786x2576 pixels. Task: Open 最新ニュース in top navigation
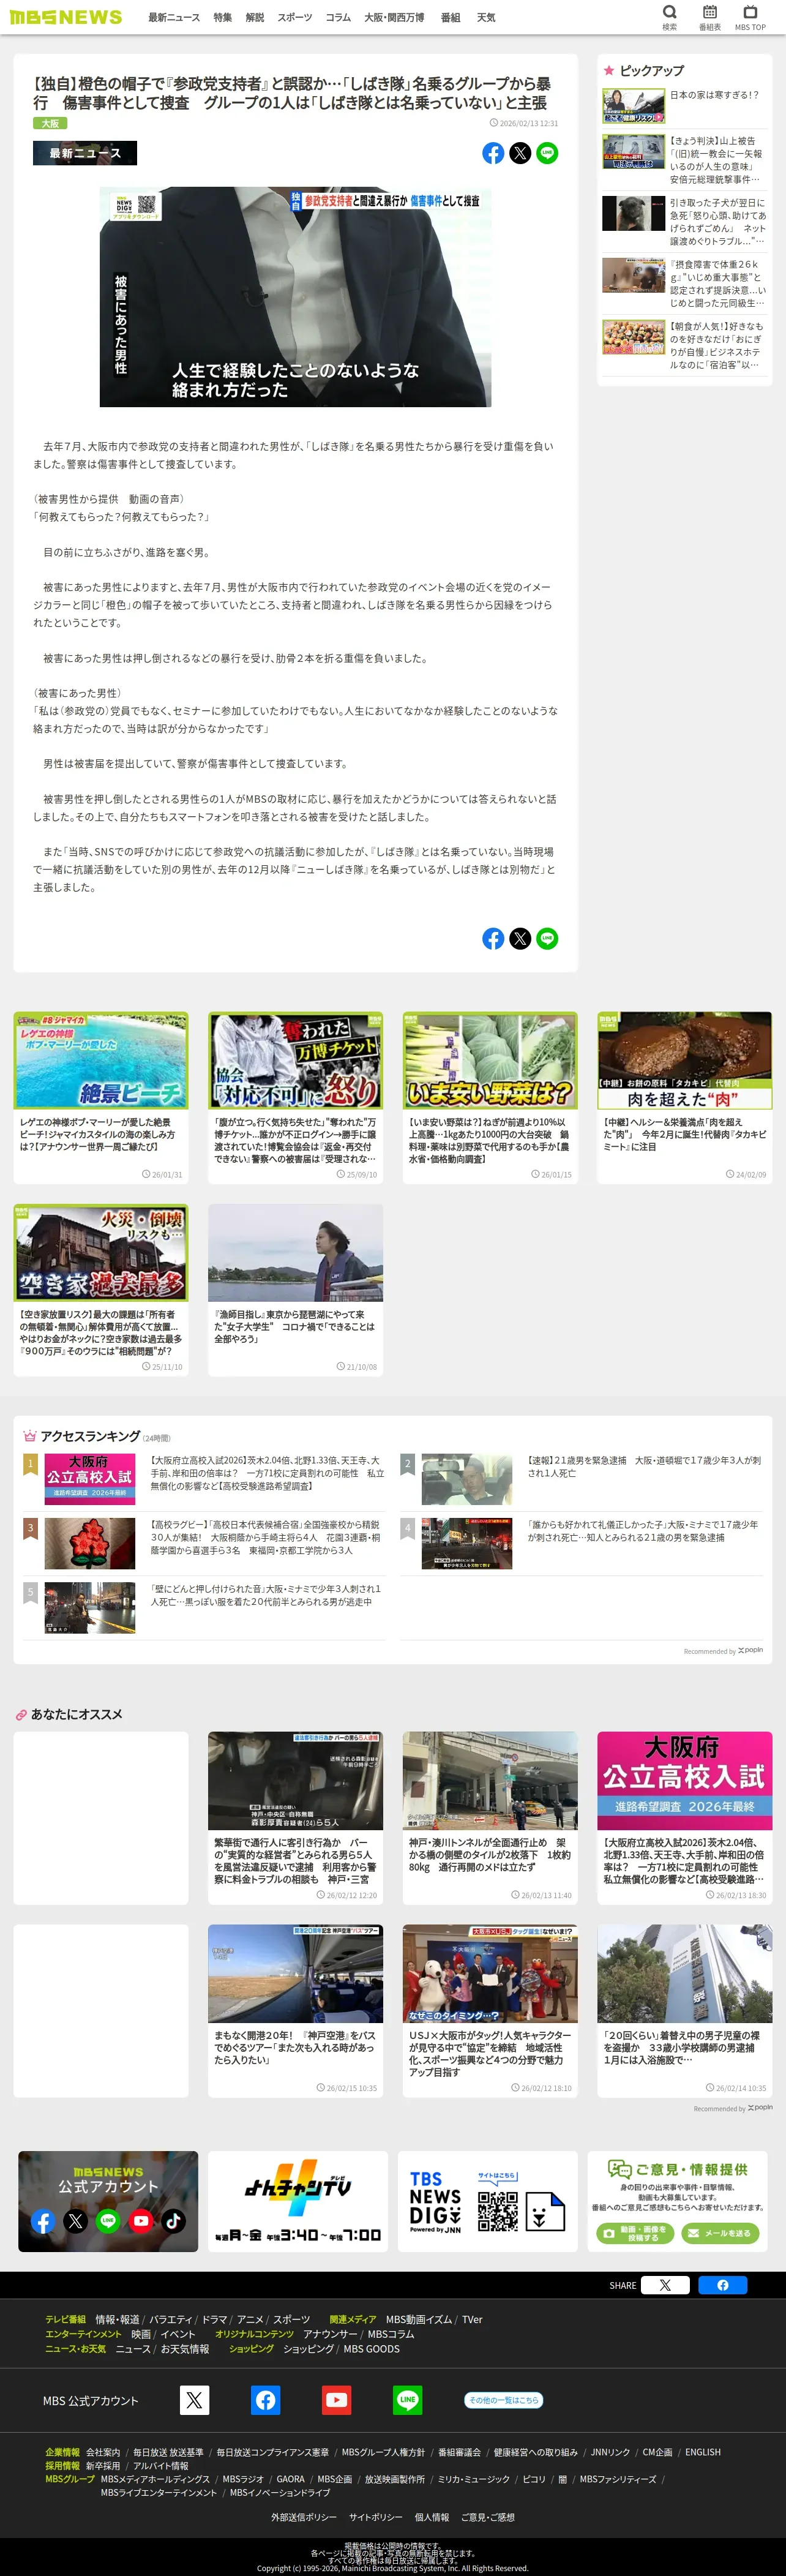[x=174, y=17]
